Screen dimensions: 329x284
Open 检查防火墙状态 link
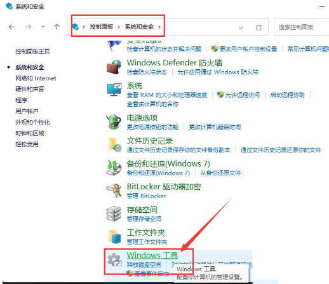coord(147,72)
